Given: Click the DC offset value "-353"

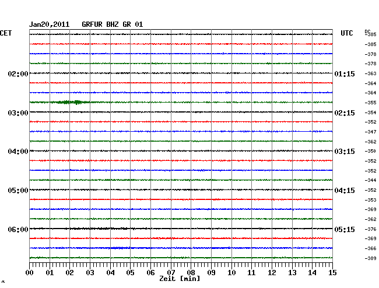Looking at the screenshot, I should tap(370, 200).
